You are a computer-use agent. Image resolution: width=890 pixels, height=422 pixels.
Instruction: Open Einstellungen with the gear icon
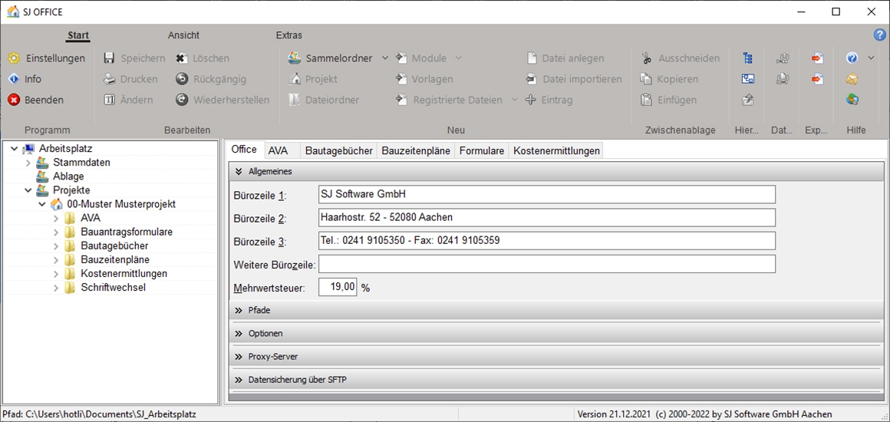pyautogui.click(x=14, y=58)
